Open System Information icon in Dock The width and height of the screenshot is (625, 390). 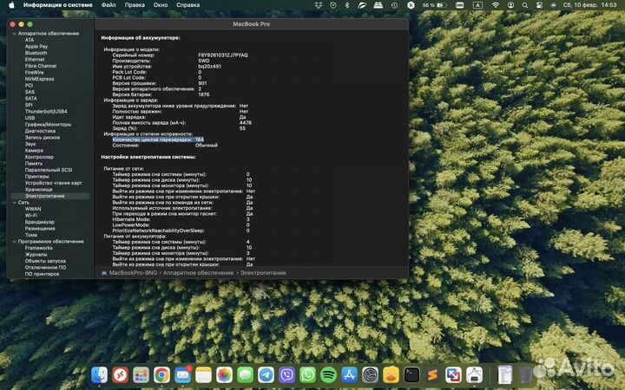point(474,375)
